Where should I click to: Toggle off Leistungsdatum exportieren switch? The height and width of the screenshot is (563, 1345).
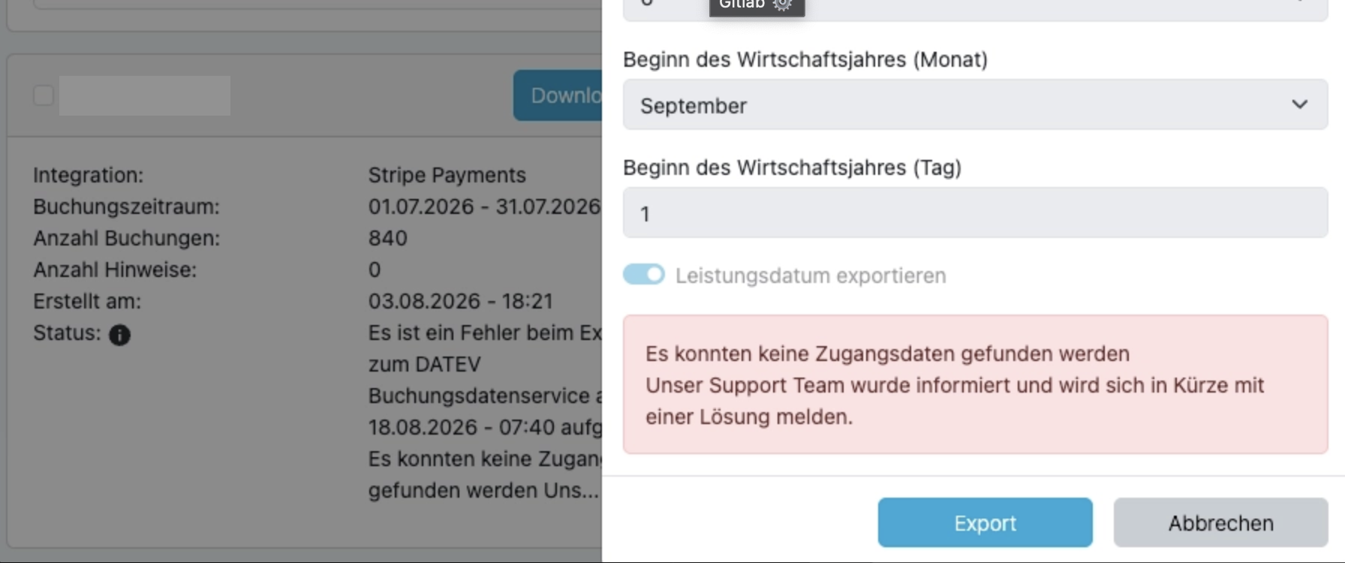click(644, 275)
